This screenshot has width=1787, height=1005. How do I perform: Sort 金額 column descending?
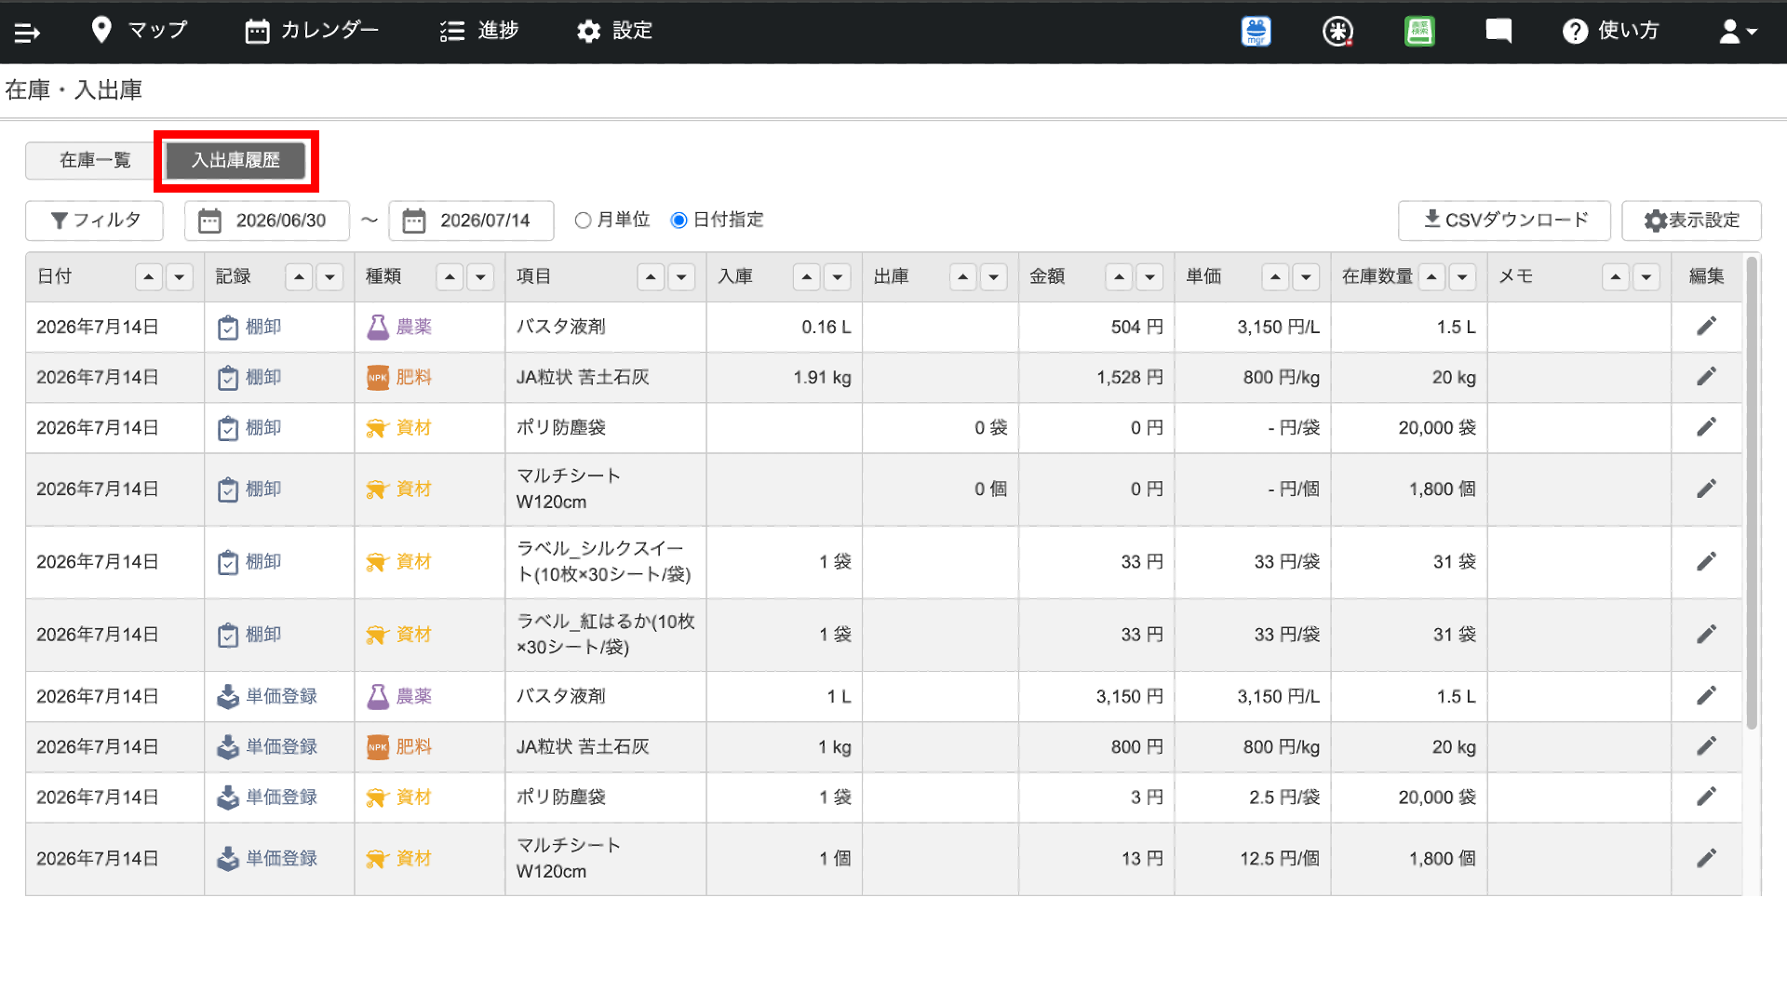pyautogui.click(x=1150, y=277)
